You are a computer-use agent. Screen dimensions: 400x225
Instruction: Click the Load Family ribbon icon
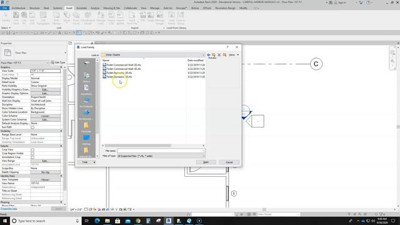[x=171, y=18]
